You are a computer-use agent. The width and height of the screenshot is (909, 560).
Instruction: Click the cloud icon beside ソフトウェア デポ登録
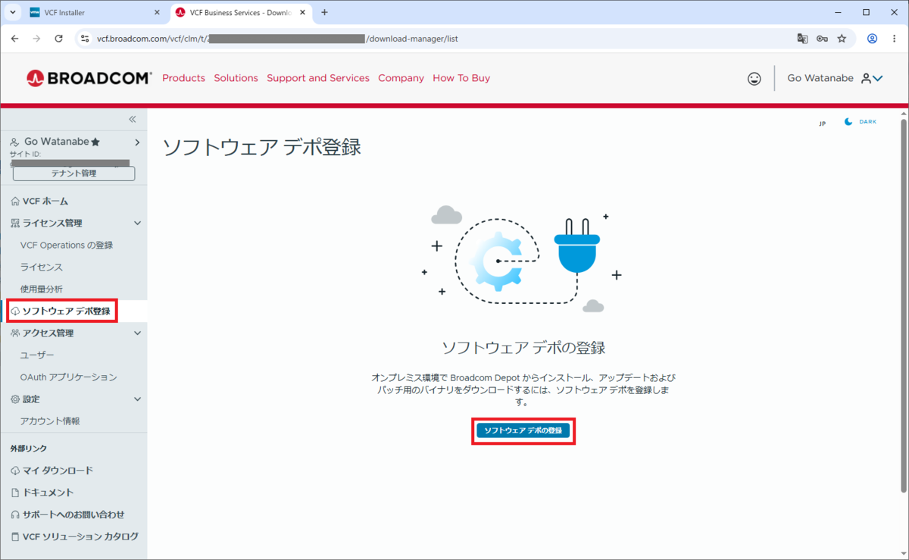15,311
